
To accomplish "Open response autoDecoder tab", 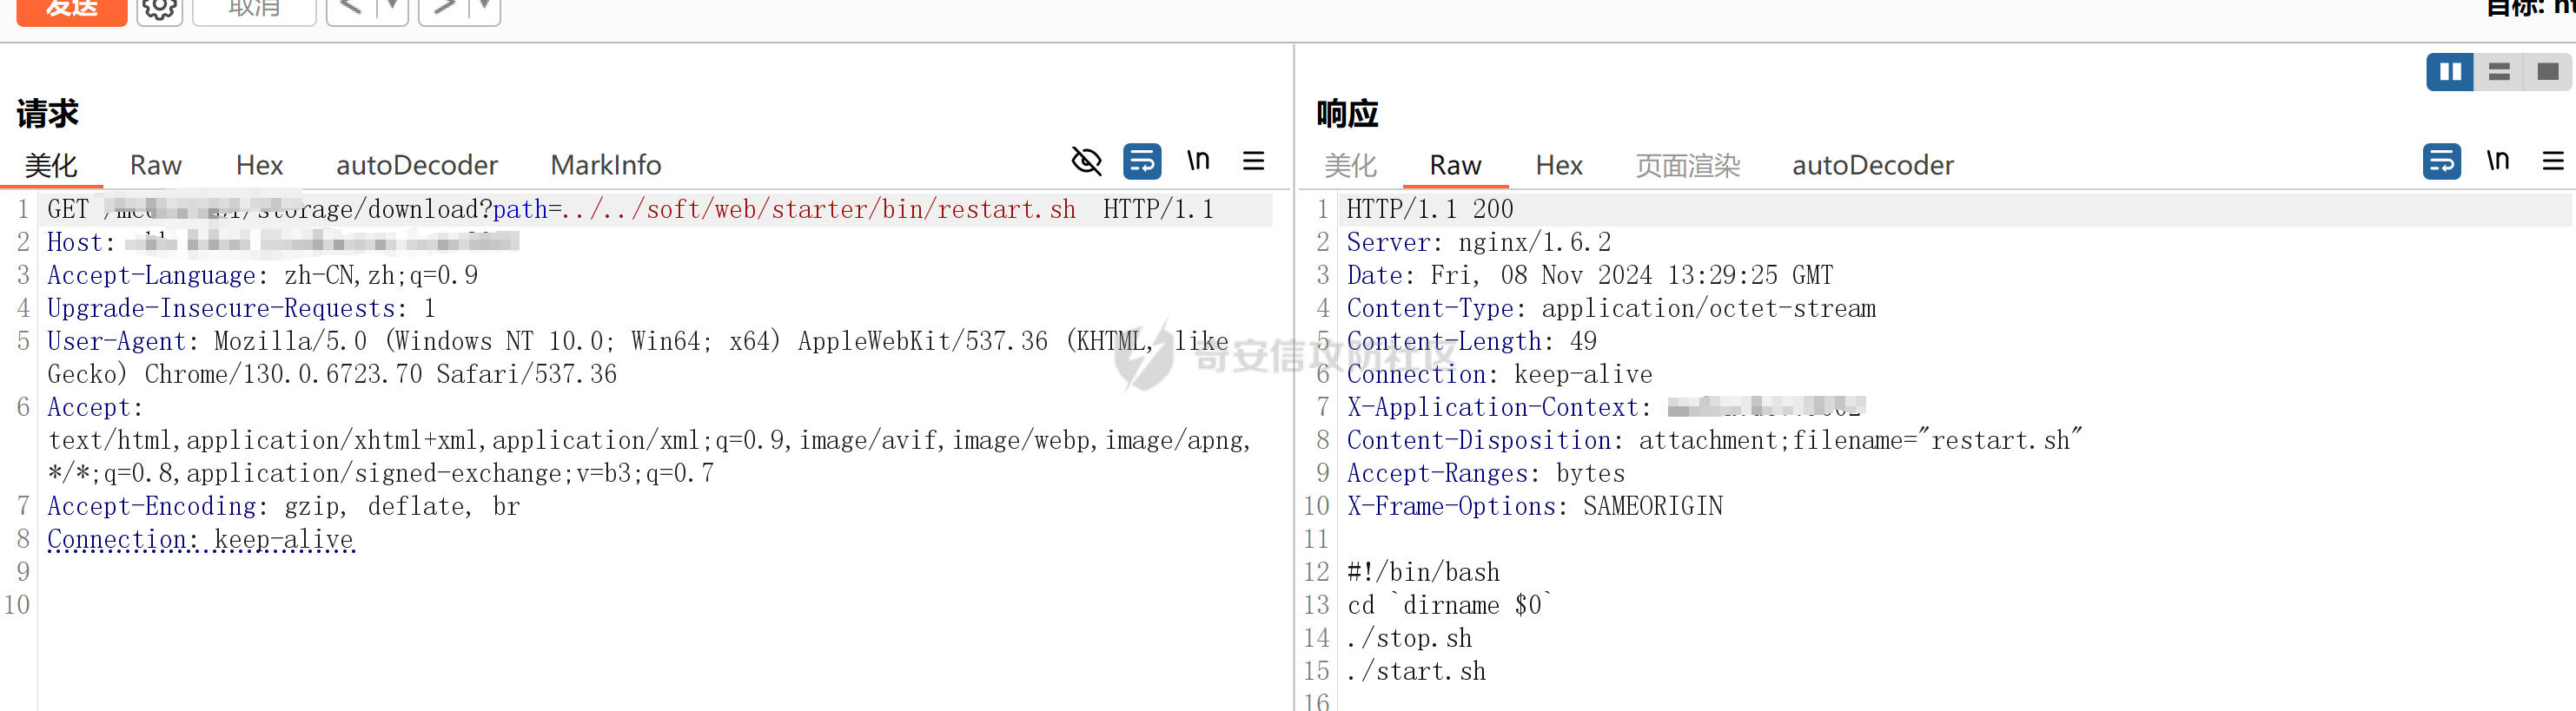I will (x=1873, y=165).
